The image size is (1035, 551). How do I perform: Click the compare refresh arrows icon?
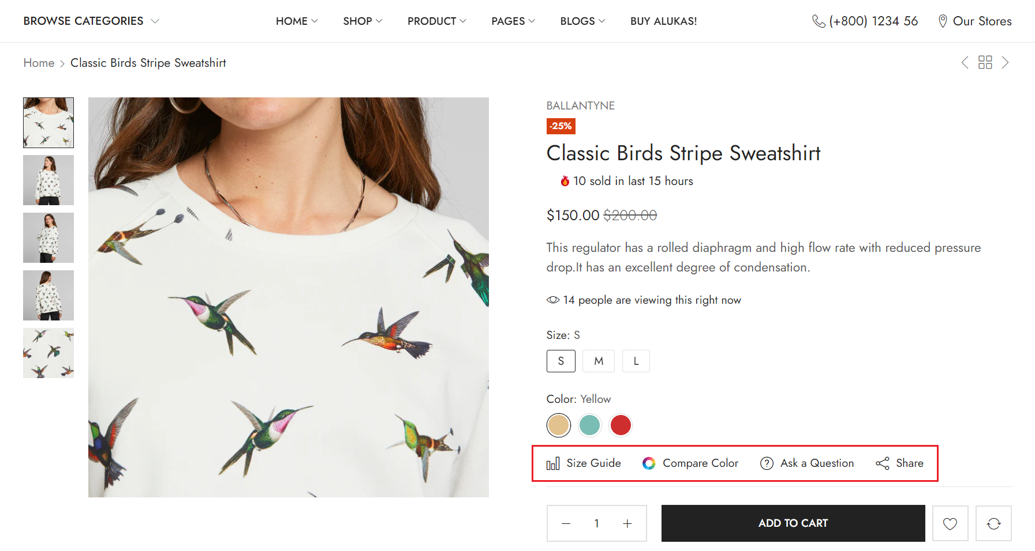[x=993, y=523]
